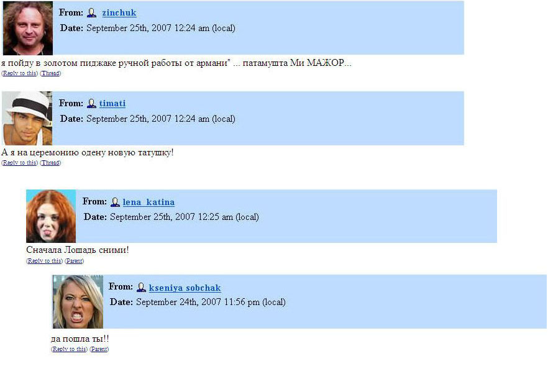Open the kseniya_sobchak profile link

pyautogui.click(x=185, y=288)
